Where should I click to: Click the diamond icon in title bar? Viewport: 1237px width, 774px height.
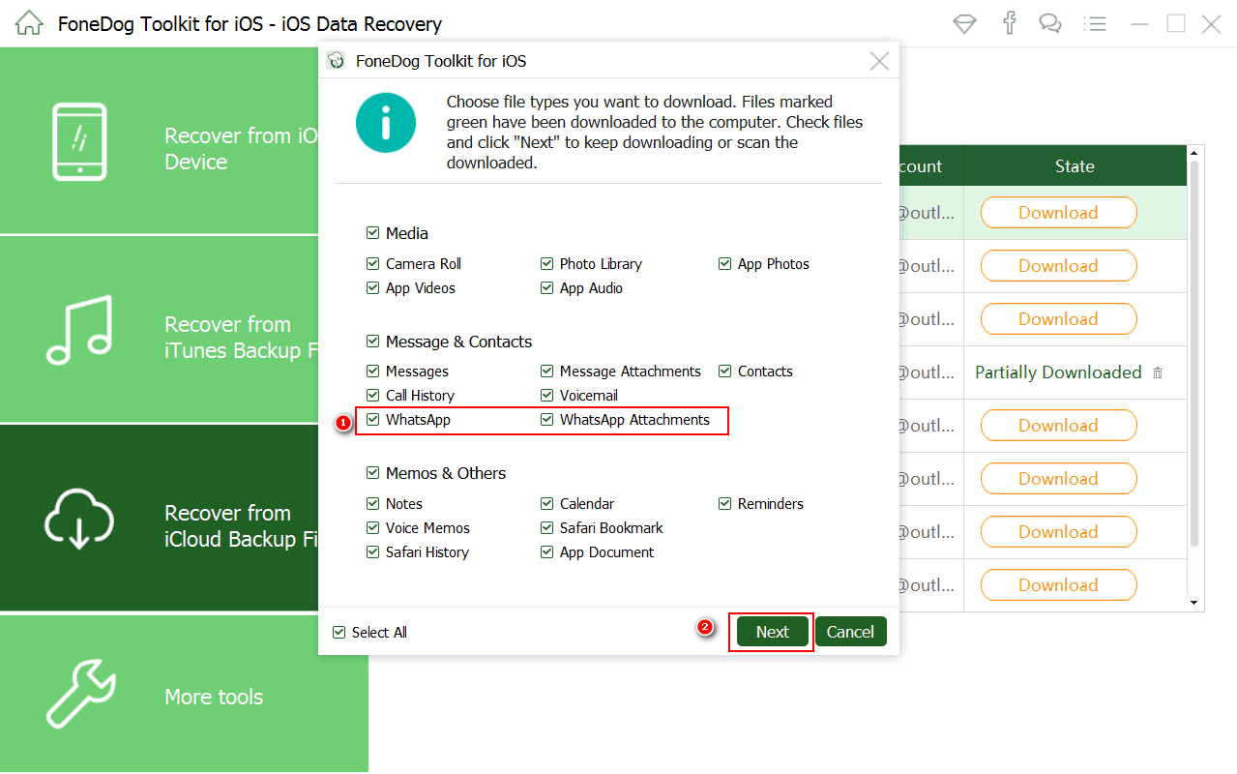[964, 23]
